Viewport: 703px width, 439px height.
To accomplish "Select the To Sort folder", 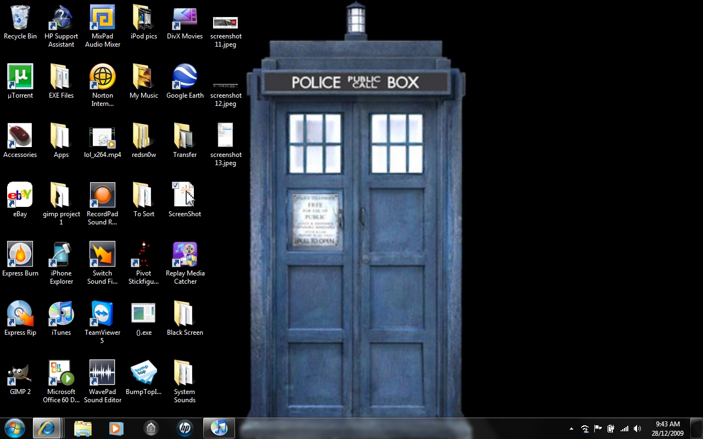I will click(x=143, y=195).
